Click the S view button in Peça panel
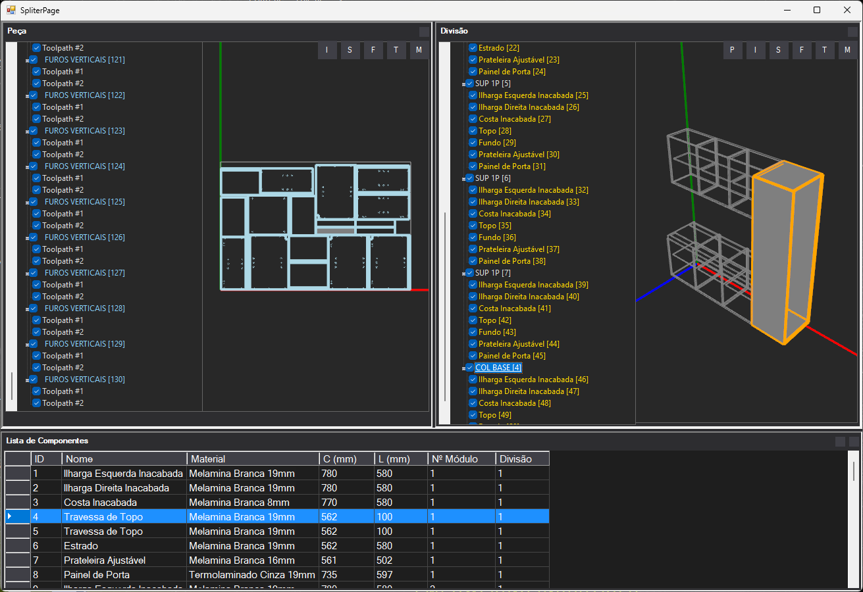This screenshot has height=592, width=863. coord(350,51)
